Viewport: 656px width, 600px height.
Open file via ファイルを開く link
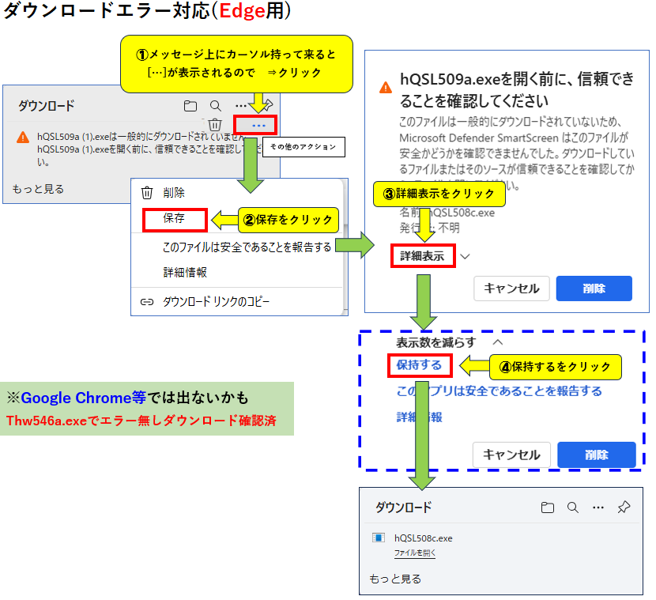click(x=415, y=553)
